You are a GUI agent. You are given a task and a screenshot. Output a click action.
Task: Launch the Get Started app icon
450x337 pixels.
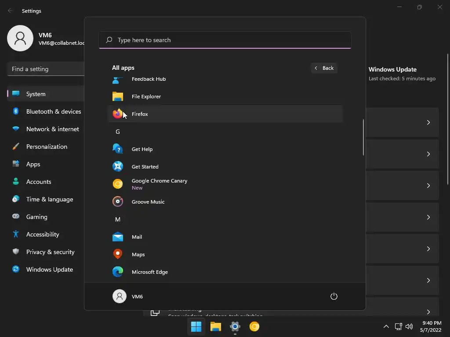point(118,166)
